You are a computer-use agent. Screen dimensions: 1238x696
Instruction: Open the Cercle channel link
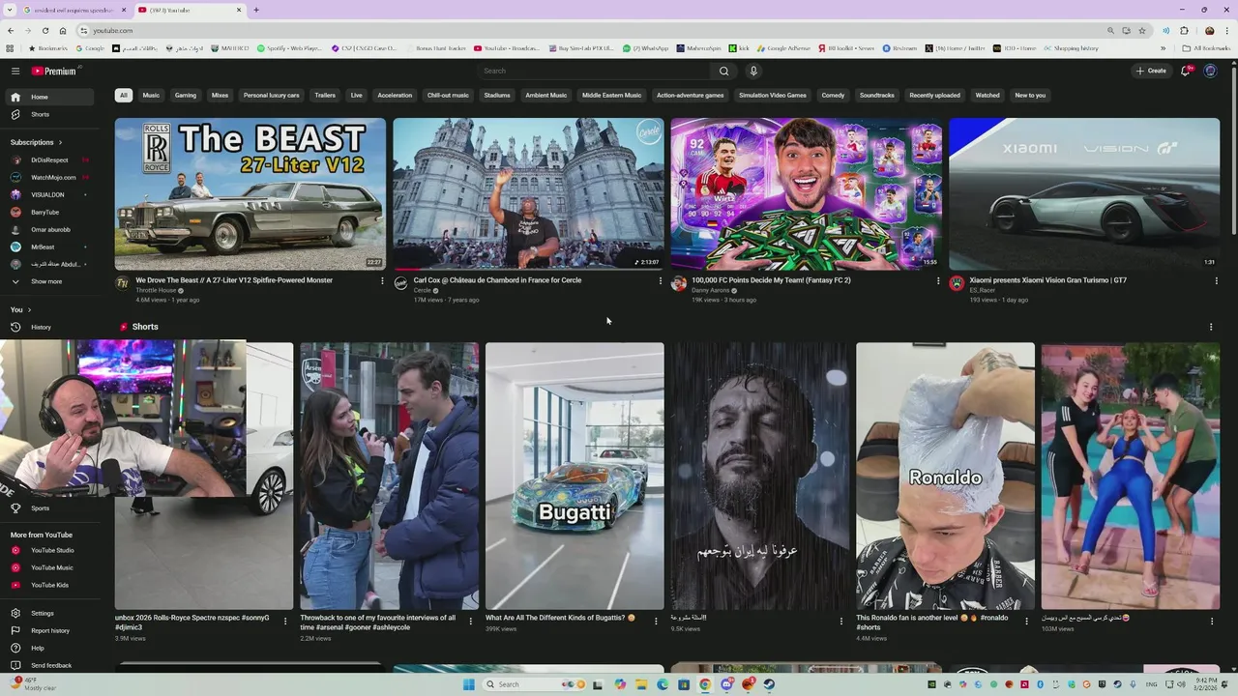coord(423,290)
